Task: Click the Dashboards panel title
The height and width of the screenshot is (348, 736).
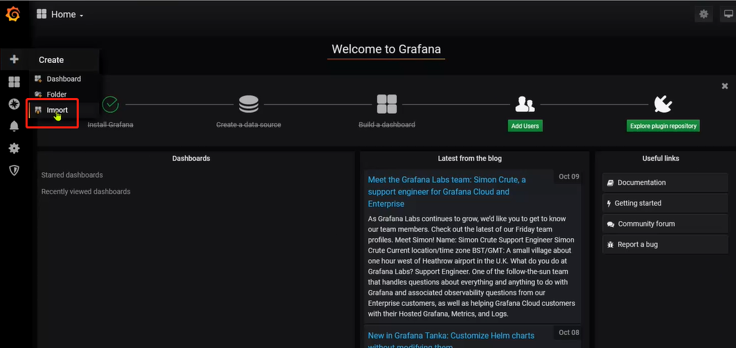Action: [191, 159]
